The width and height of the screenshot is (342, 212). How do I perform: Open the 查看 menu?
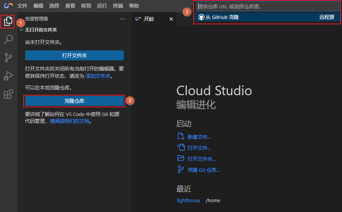pos(70,6)
